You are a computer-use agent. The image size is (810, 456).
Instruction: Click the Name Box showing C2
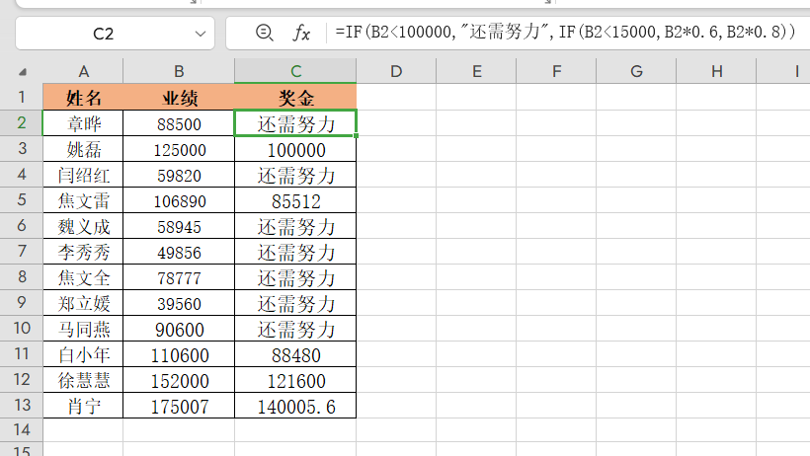point(104,34)
